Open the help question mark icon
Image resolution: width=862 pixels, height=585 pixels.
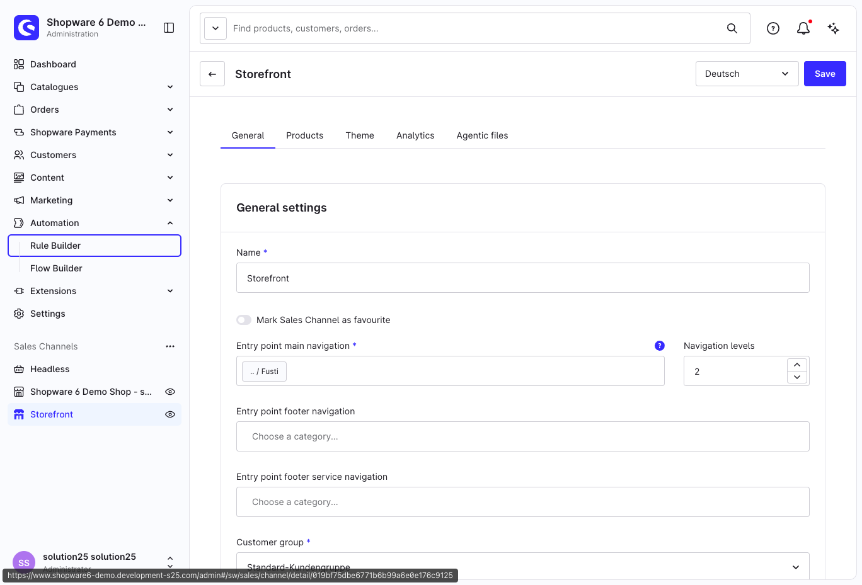(x=773, y=28)
